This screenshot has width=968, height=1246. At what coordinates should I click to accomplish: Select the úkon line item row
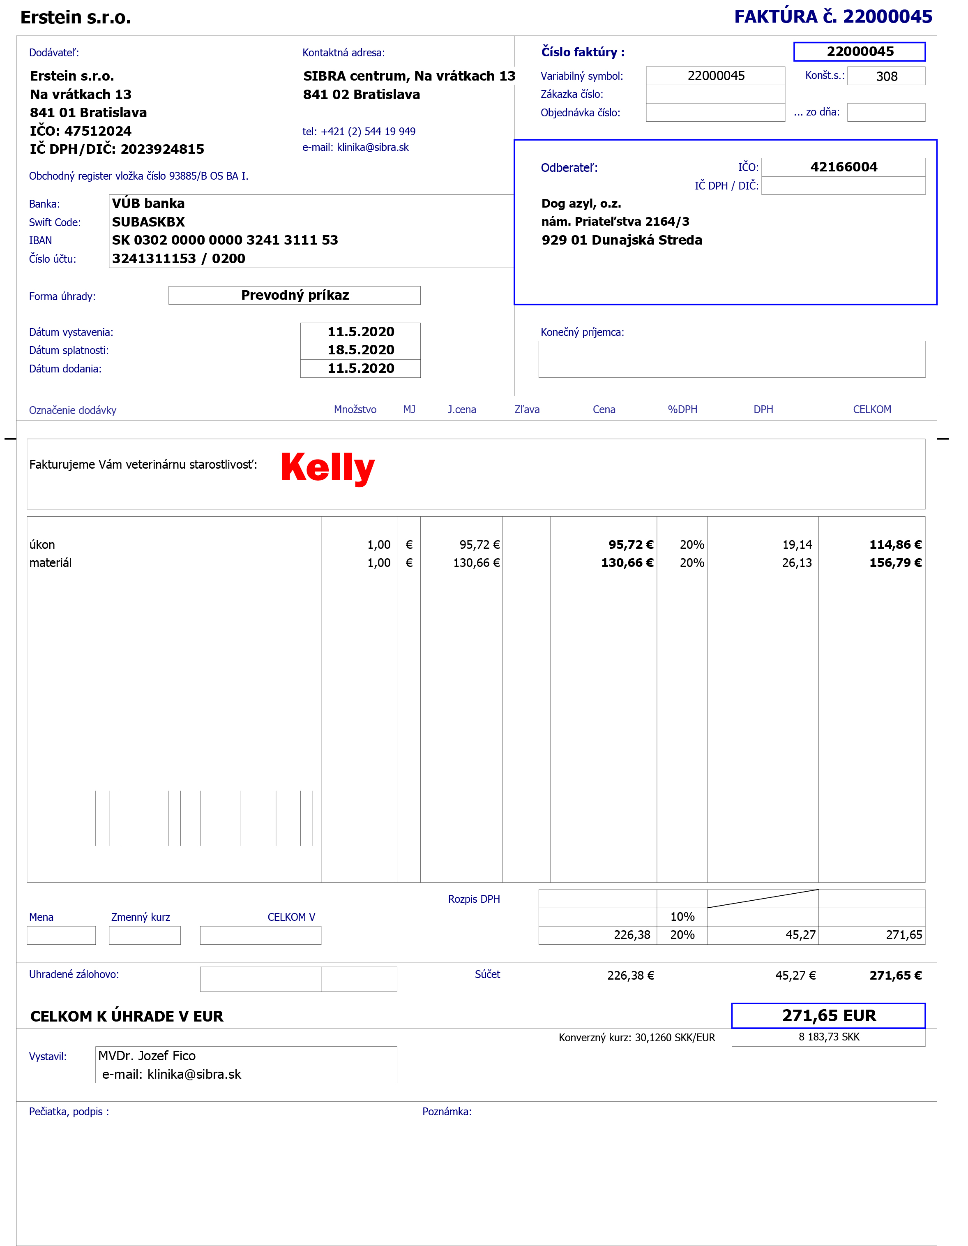tap(43, 544)
